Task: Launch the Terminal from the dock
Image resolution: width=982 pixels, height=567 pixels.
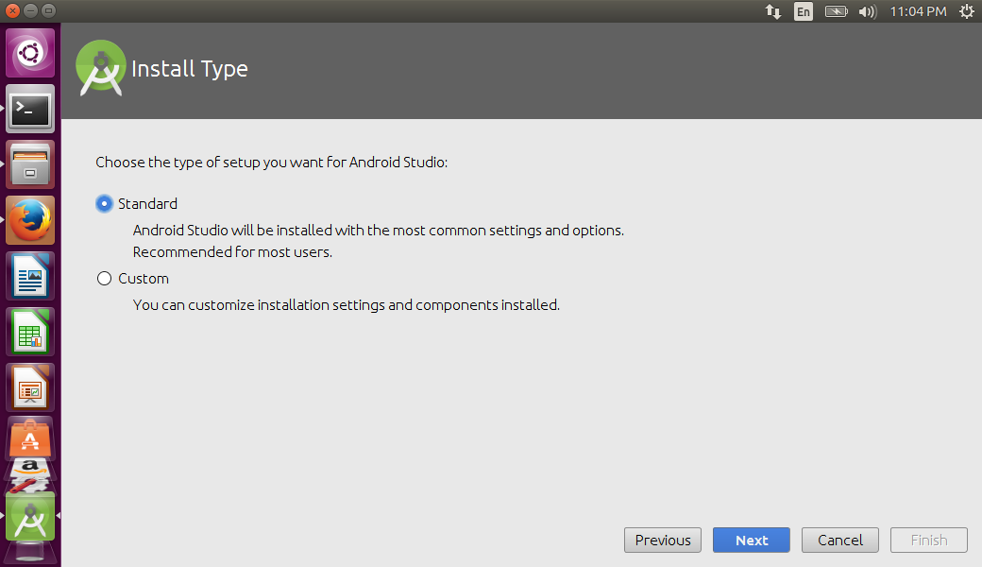Action: 30,109
